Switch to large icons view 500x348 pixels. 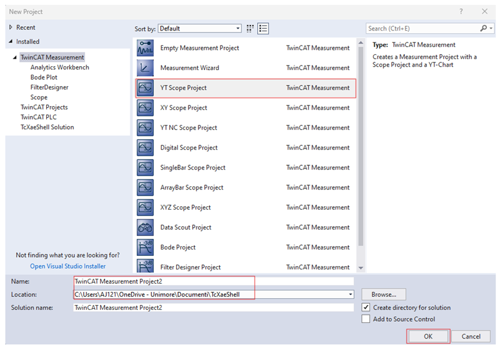250,29
